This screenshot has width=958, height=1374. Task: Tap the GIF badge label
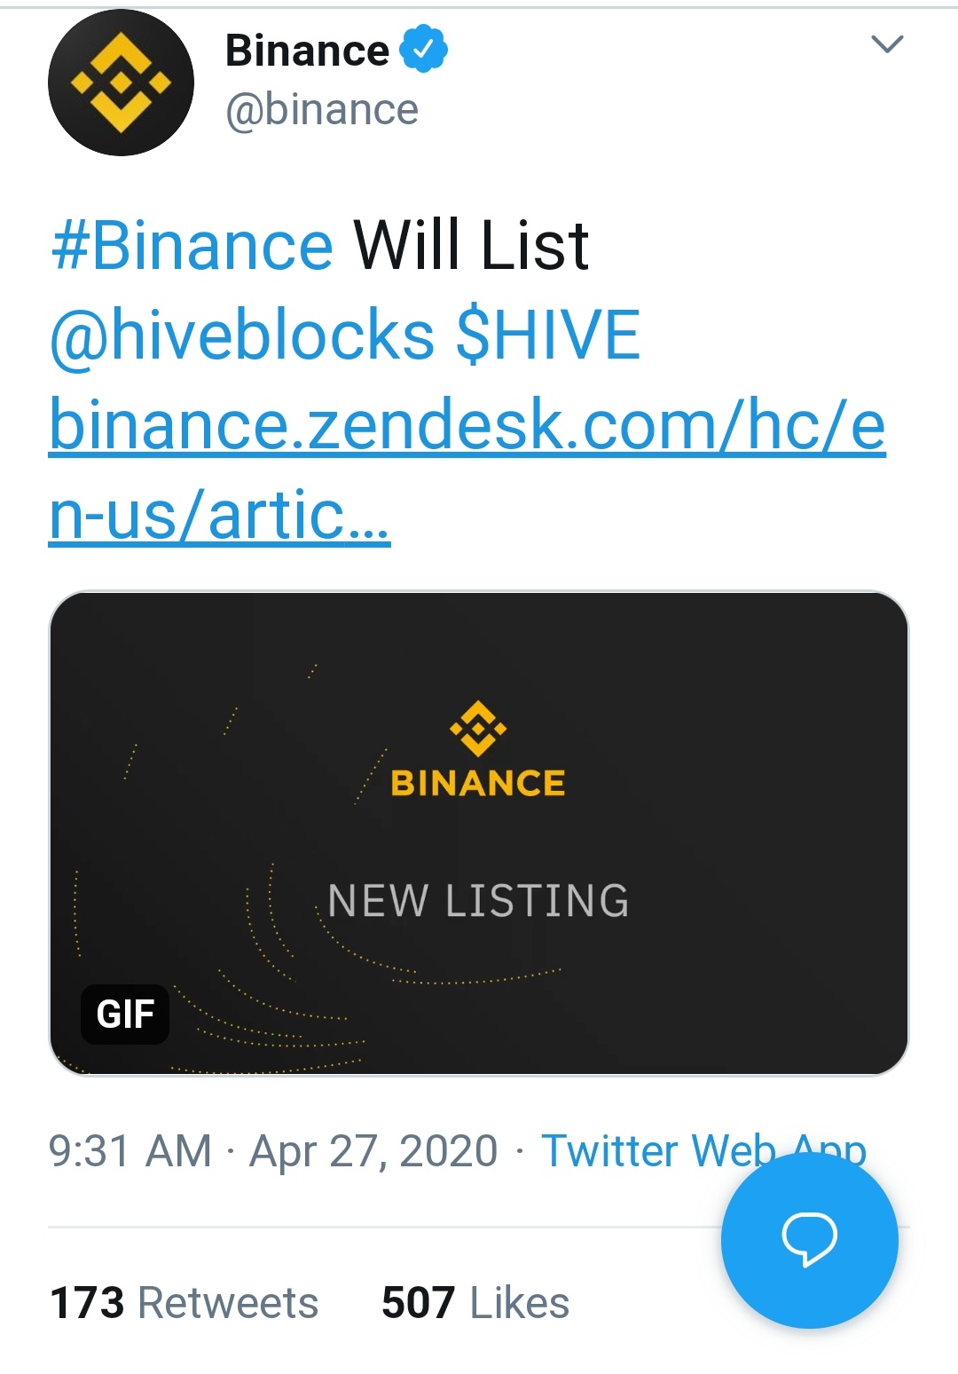coord(125,1014)
